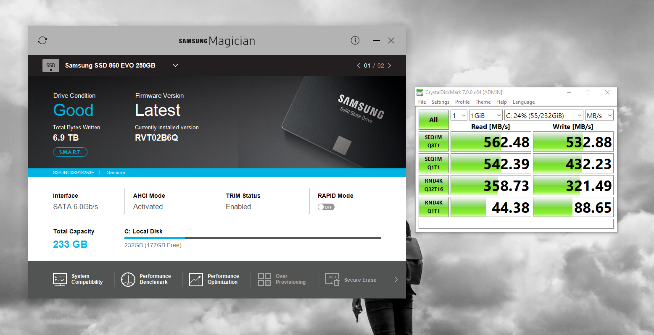Open the 1GiB test size dropdown
The height and width of the screenshot is (335, 654).
click(486, 115)
